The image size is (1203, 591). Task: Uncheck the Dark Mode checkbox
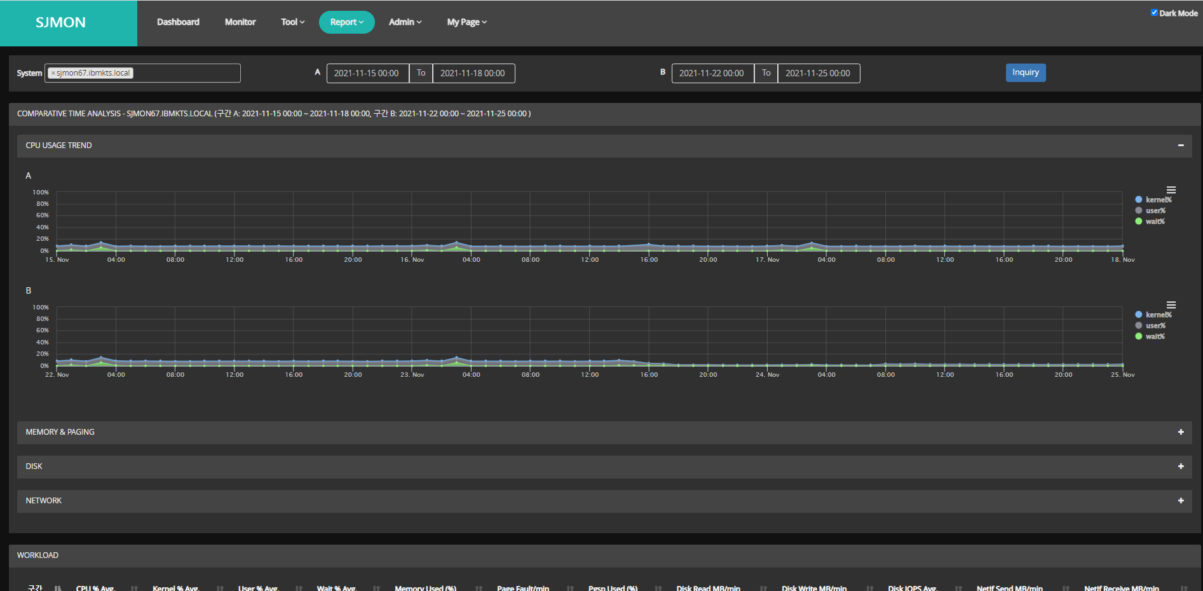point(1154,13)
